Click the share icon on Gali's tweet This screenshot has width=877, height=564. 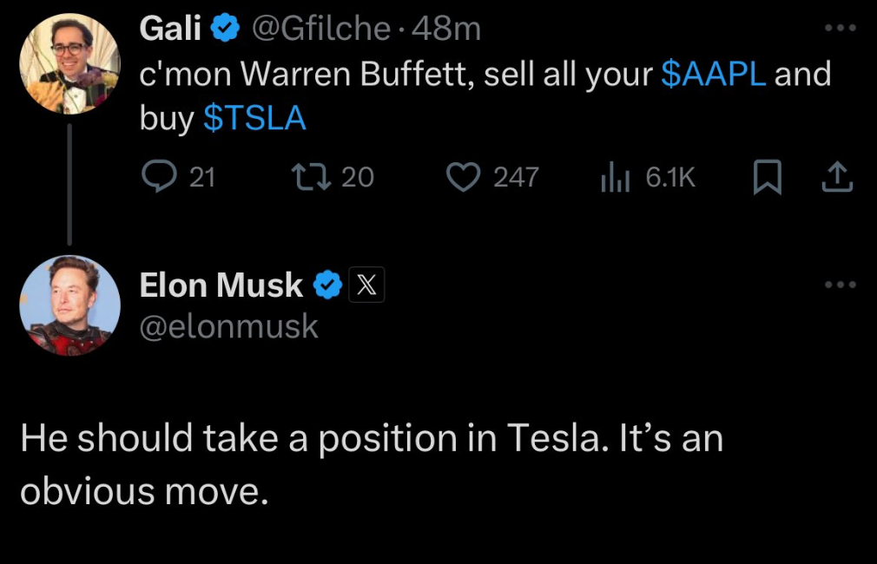[x=837, y=177]
